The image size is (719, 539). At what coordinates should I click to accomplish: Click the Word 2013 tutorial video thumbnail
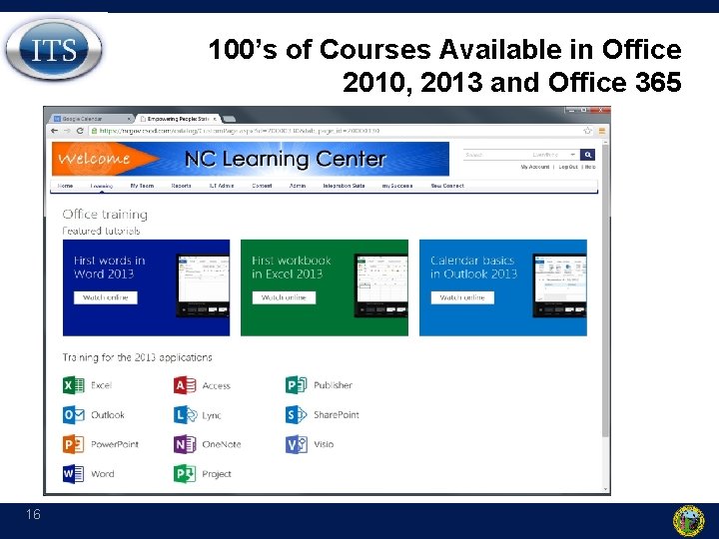[x=203, y=285]
